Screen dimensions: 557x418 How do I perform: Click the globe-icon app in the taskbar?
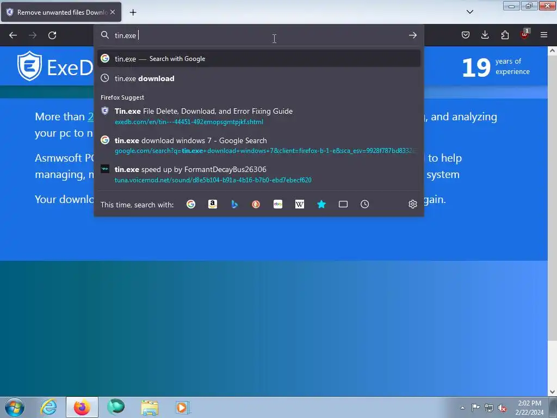click(116, 407)
